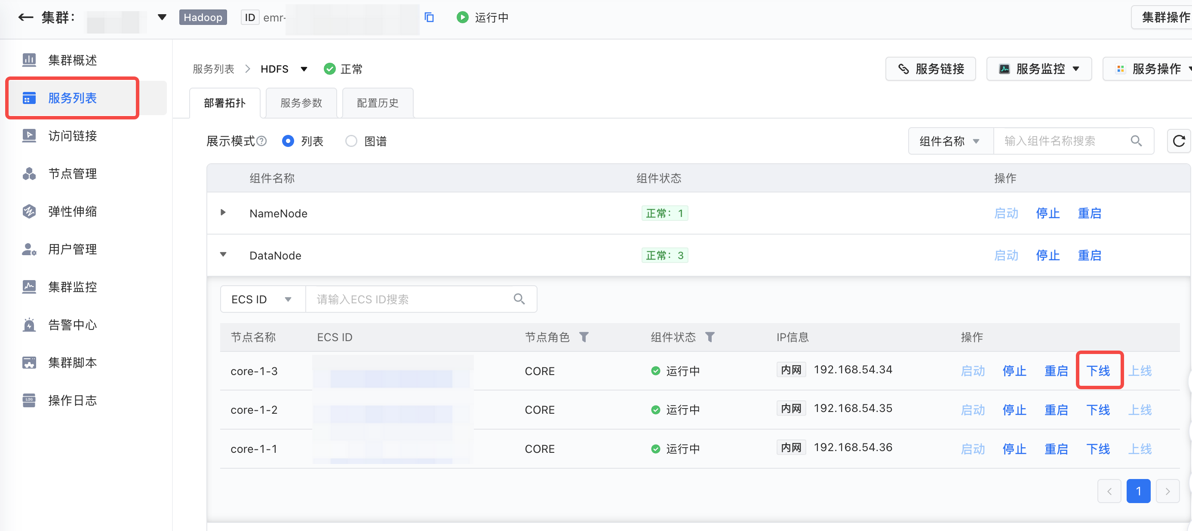Select page 1 in pagination
Viewport: 1192px width, 531px height.
coord(1138,491)
